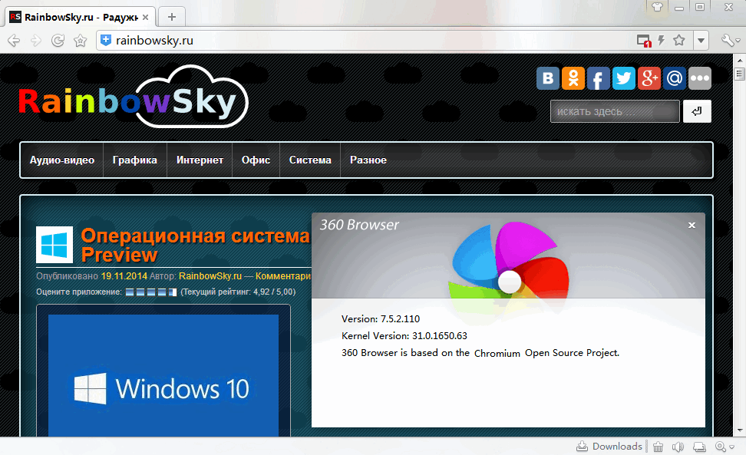The image size is (746, 455).
Task: Share via Mail.ru @ icon
Action: pos(675,78)
